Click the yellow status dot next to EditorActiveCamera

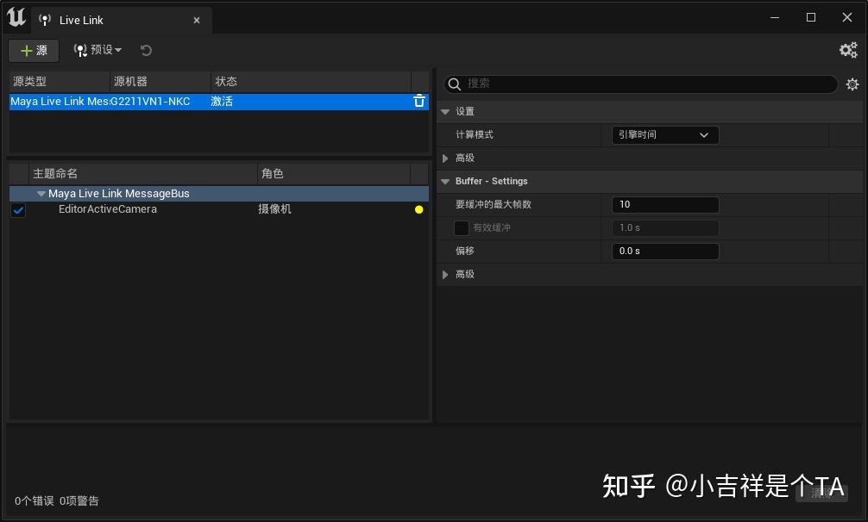point(418,209)
